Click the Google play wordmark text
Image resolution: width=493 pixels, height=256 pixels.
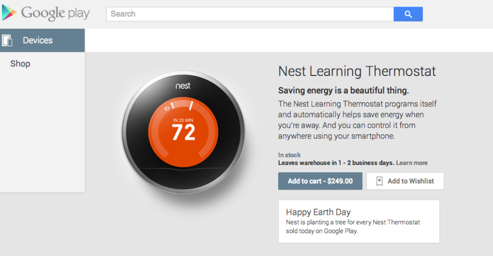[x=55, y=13]
